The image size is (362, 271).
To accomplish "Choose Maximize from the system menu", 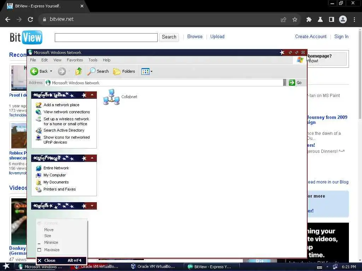I will tap(62, 250).
